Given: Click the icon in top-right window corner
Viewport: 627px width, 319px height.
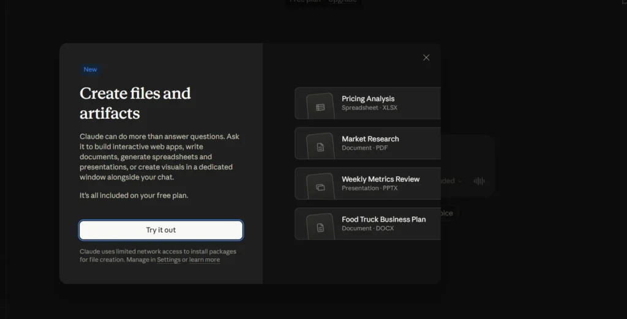Looking at the screenshot, I should pyautogui.click(x=623, y=2).
